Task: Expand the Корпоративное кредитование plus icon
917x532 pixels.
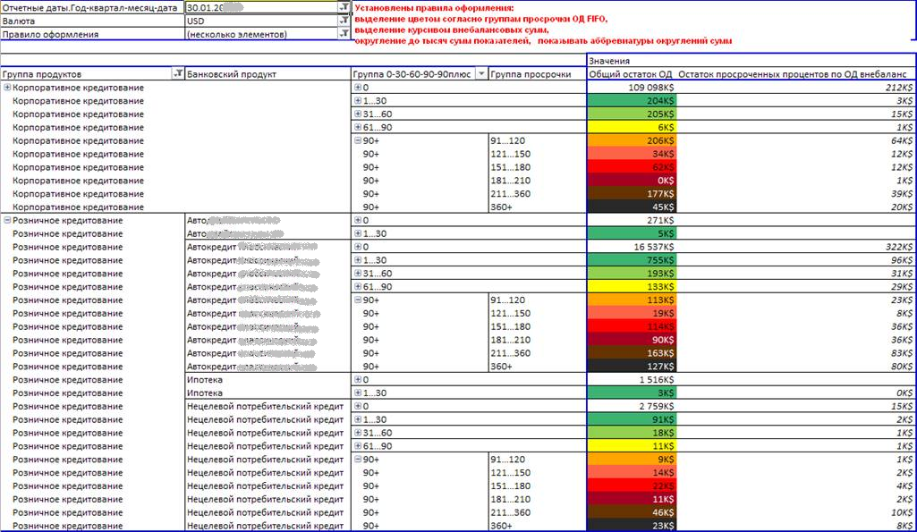Action: 8,88
